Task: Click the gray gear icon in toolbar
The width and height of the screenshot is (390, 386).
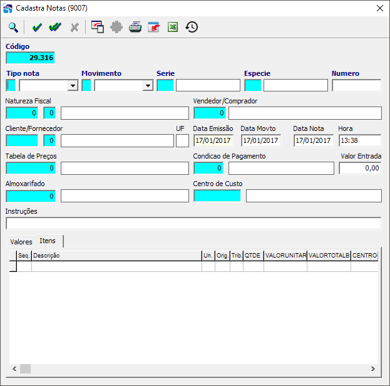Action: 116,27
